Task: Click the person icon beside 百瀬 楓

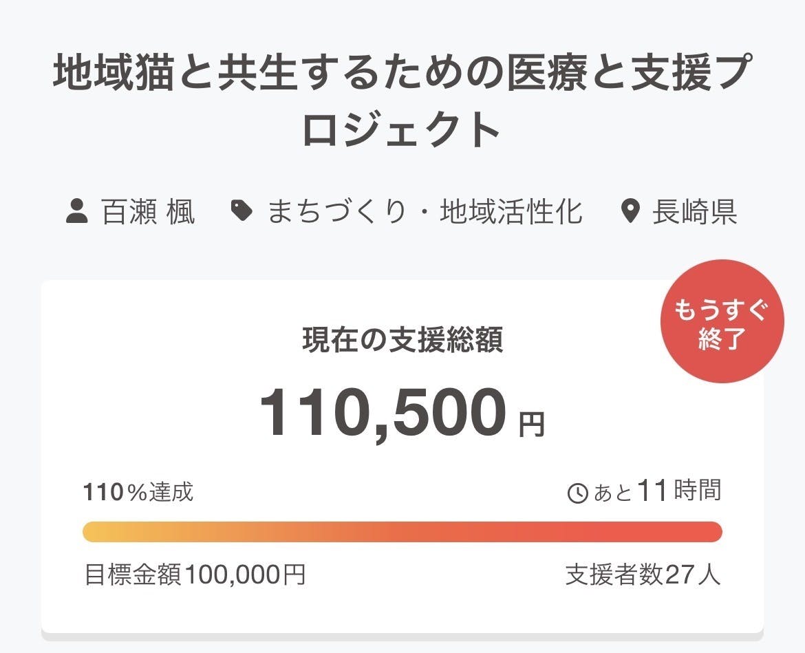Action: tap(77, 211)
